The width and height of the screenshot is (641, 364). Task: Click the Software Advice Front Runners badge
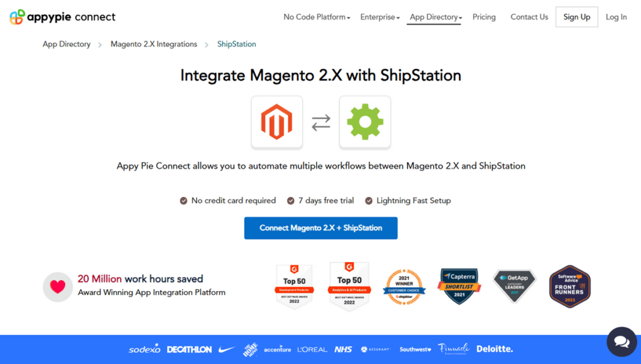(x=568, y=286)
